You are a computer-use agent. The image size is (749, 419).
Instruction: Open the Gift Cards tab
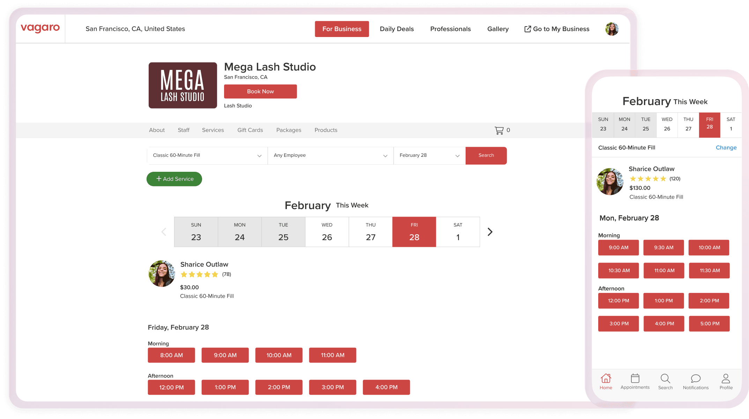pos(250,130)
